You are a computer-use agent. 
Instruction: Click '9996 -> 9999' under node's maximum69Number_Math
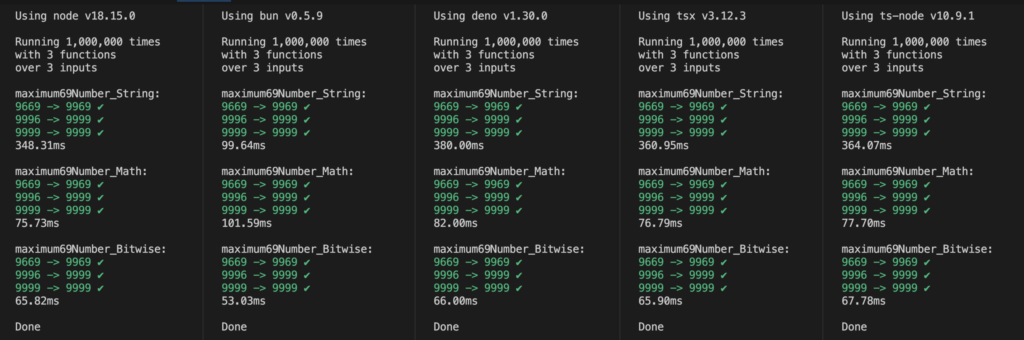(53, 197)
